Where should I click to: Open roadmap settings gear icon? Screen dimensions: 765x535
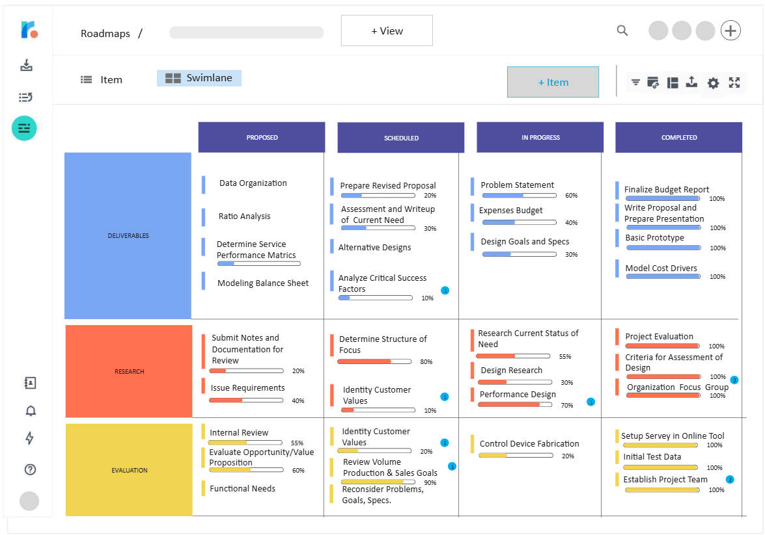pos(713,83)
